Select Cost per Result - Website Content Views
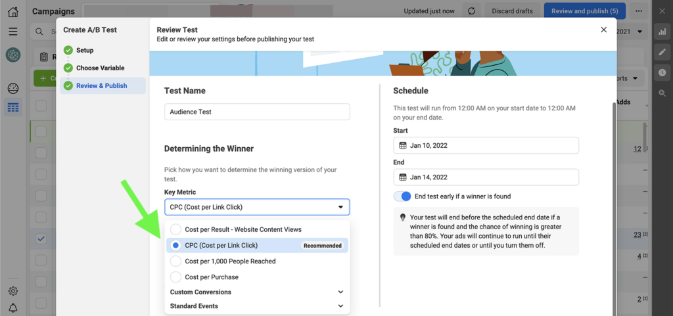 [x=175, y=229]
